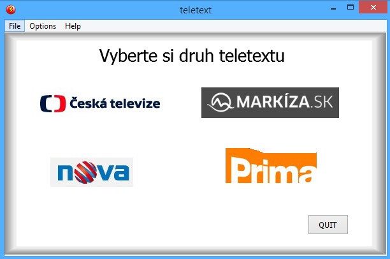Minimize the teletext window
This screenshot has width=390, height=259.
point(333,8)
